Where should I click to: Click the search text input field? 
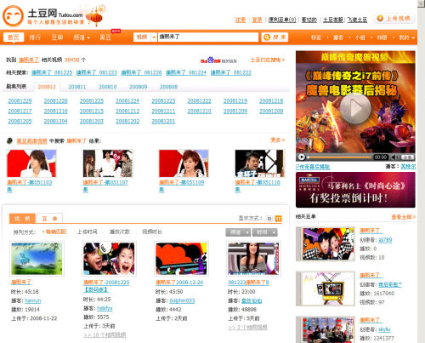[208, 37]
